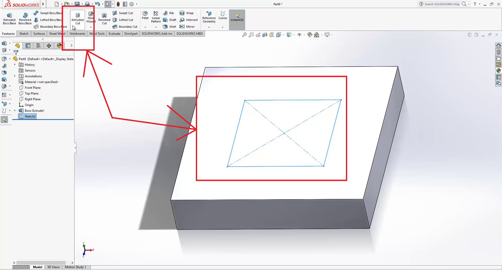Click the Extruded Cut tool

(78, 18)
